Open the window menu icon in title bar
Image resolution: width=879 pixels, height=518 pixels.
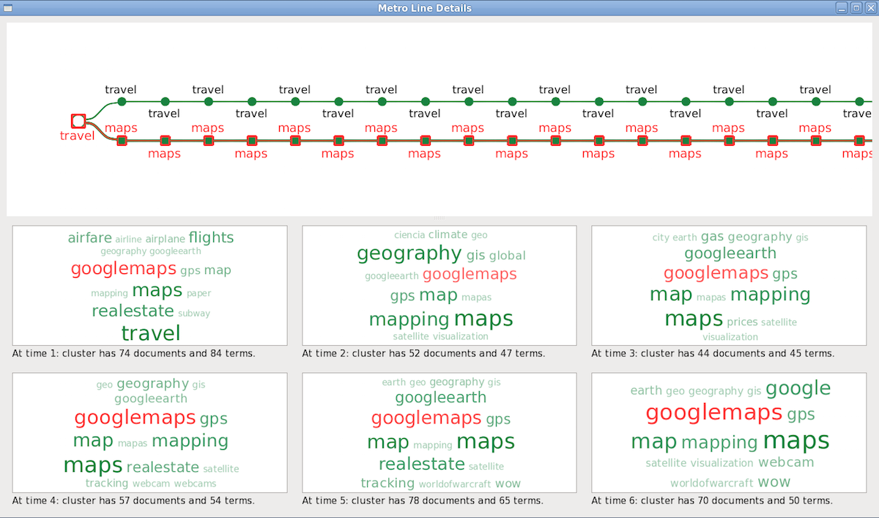pos(8,8)
